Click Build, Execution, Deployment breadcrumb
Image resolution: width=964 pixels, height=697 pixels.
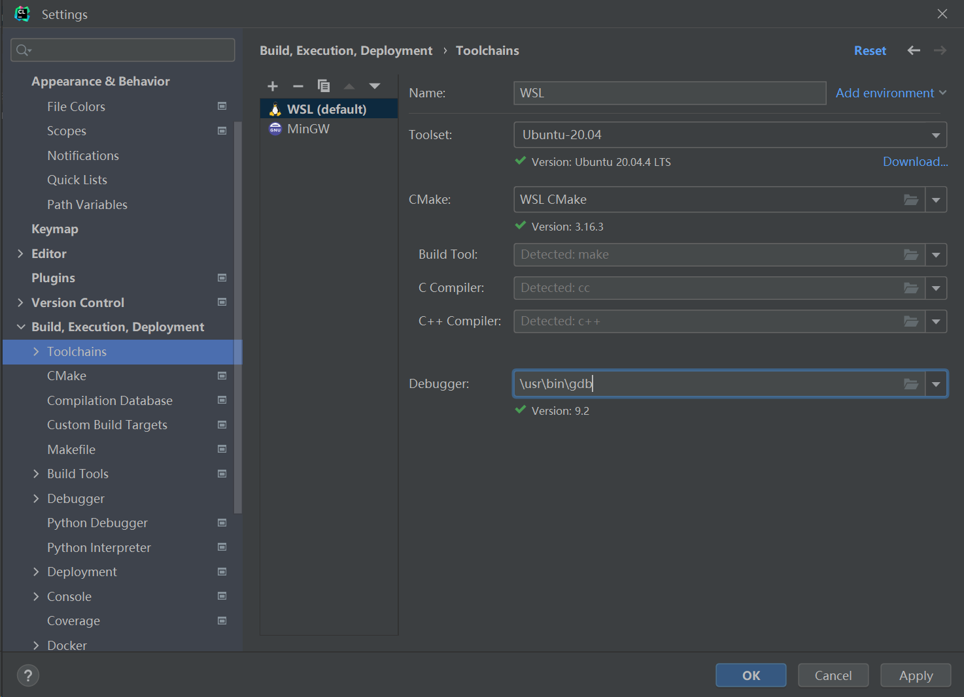tap(346, 50)
